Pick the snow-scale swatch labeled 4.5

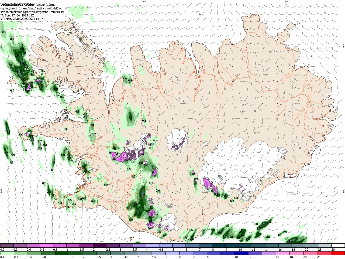(x=166, y=246)
